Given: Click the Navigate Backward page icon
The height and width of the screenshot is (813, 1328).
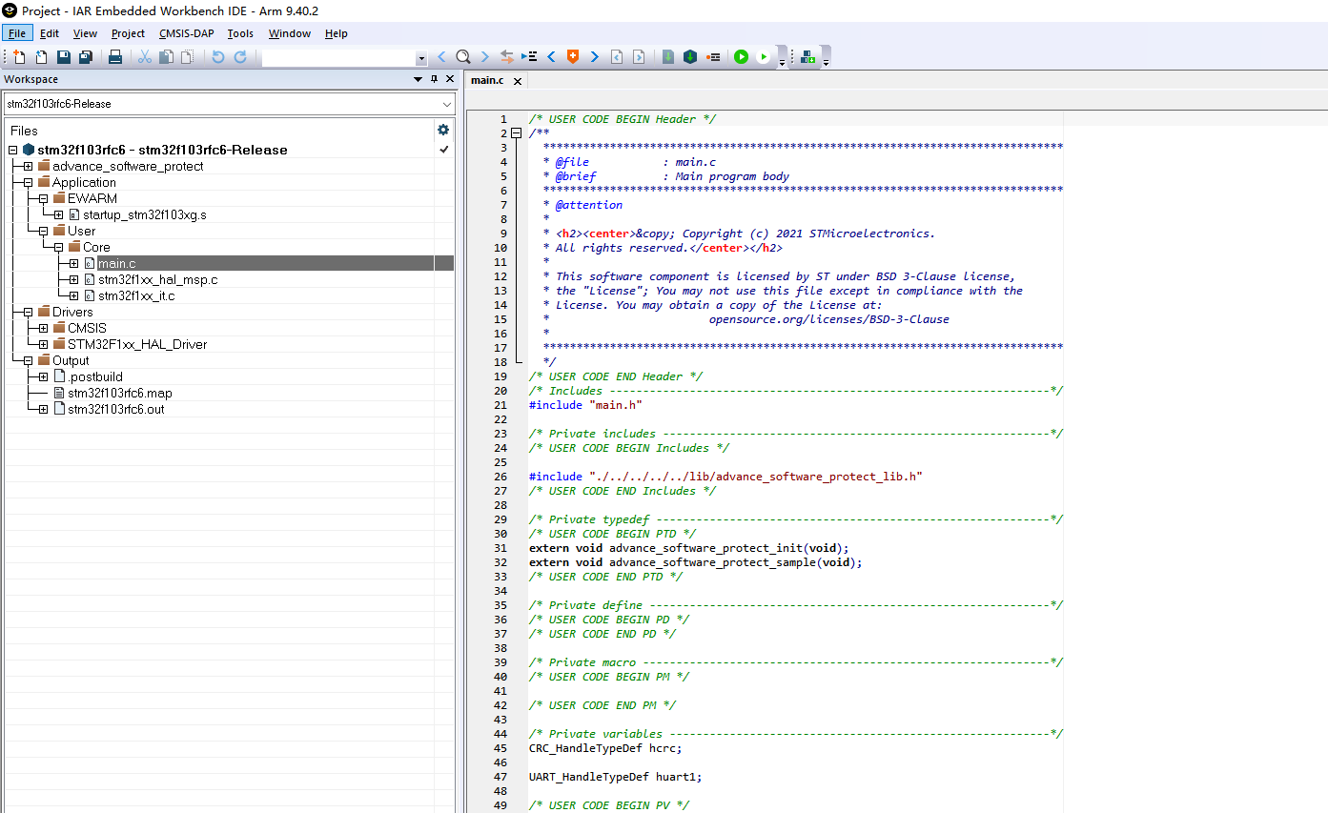Looking at the screenshot, I should 617,57.
